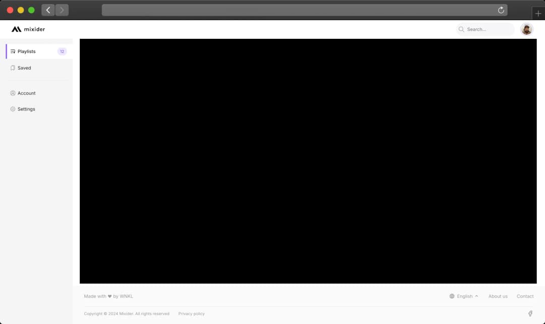Click the mixider logo
The width and height of the screenshot is (545, 324).
pos(28,29)
